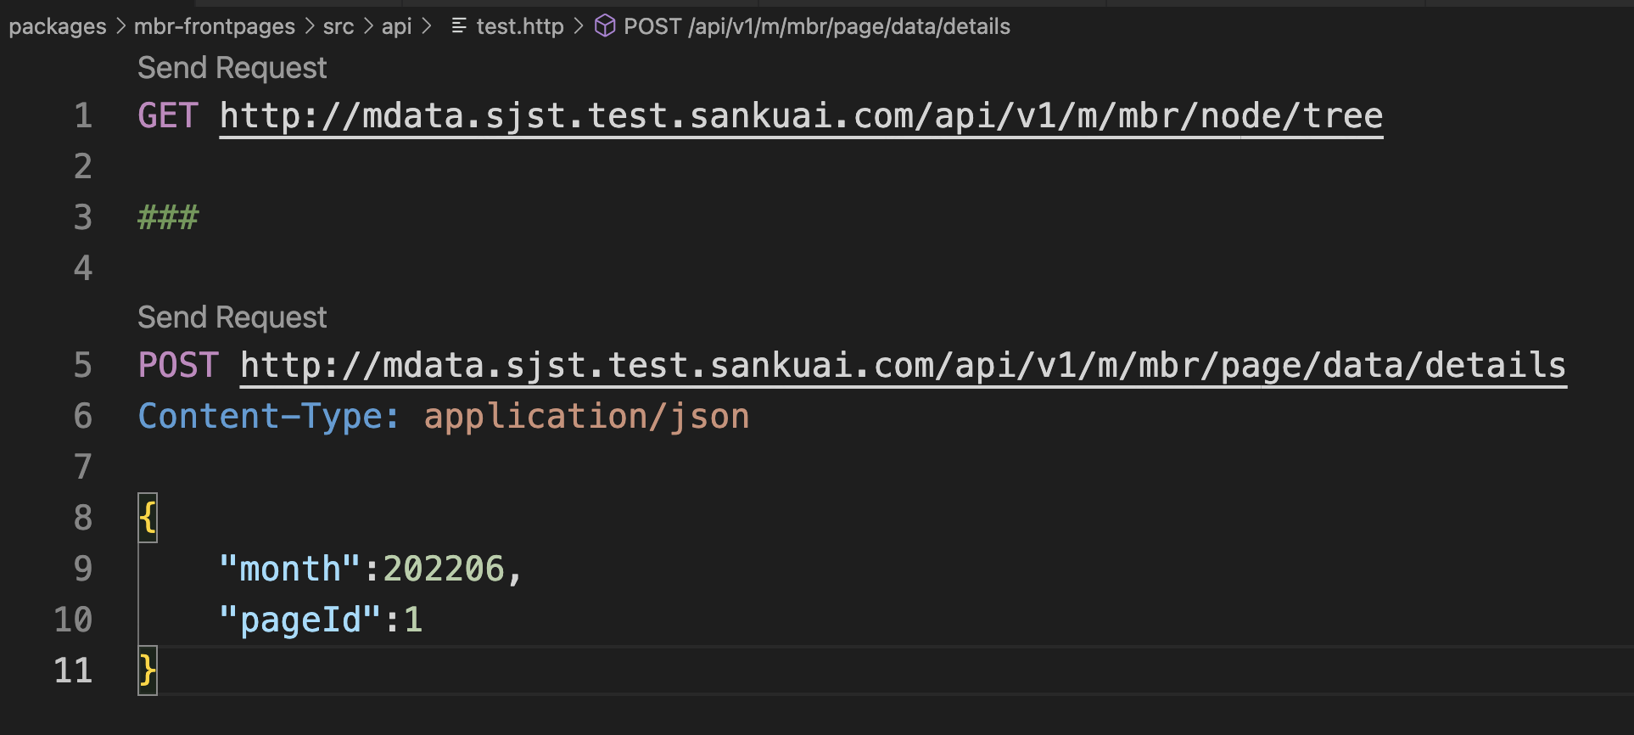Image resolution: width=1634 pixels, height=735 pixels.
Task: Open the packages breadcrumb
Action: 58,26
